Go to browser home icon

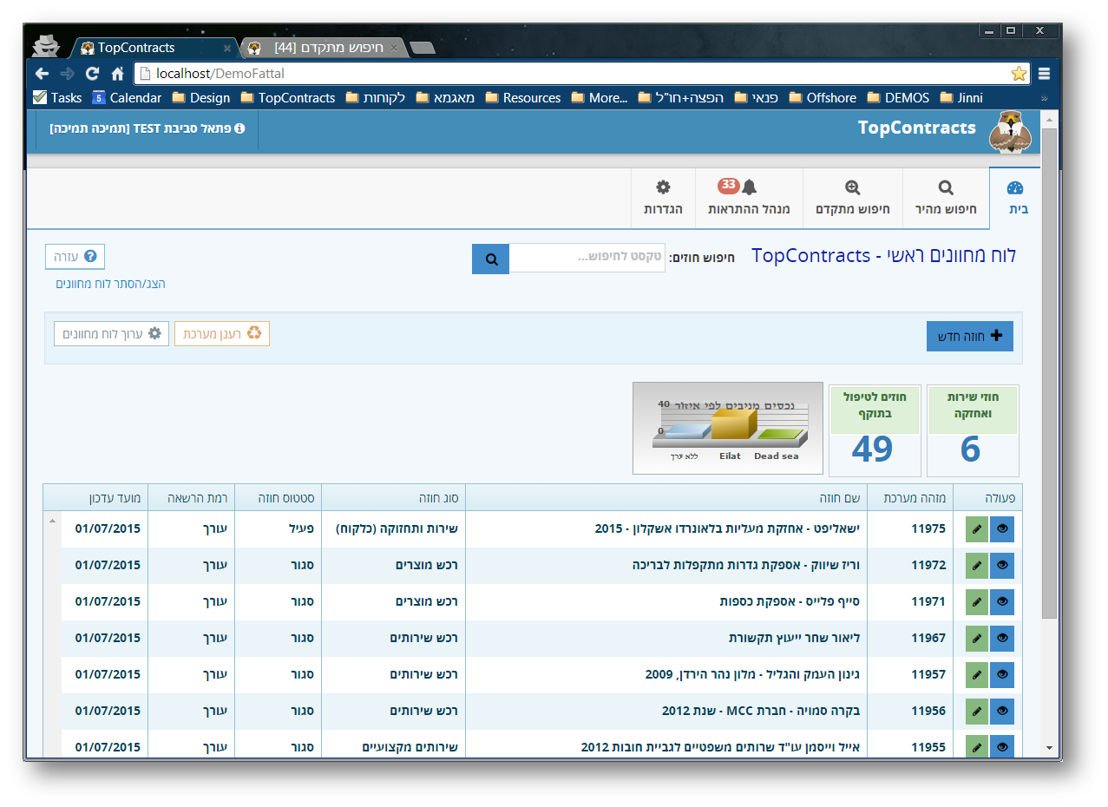117,74
